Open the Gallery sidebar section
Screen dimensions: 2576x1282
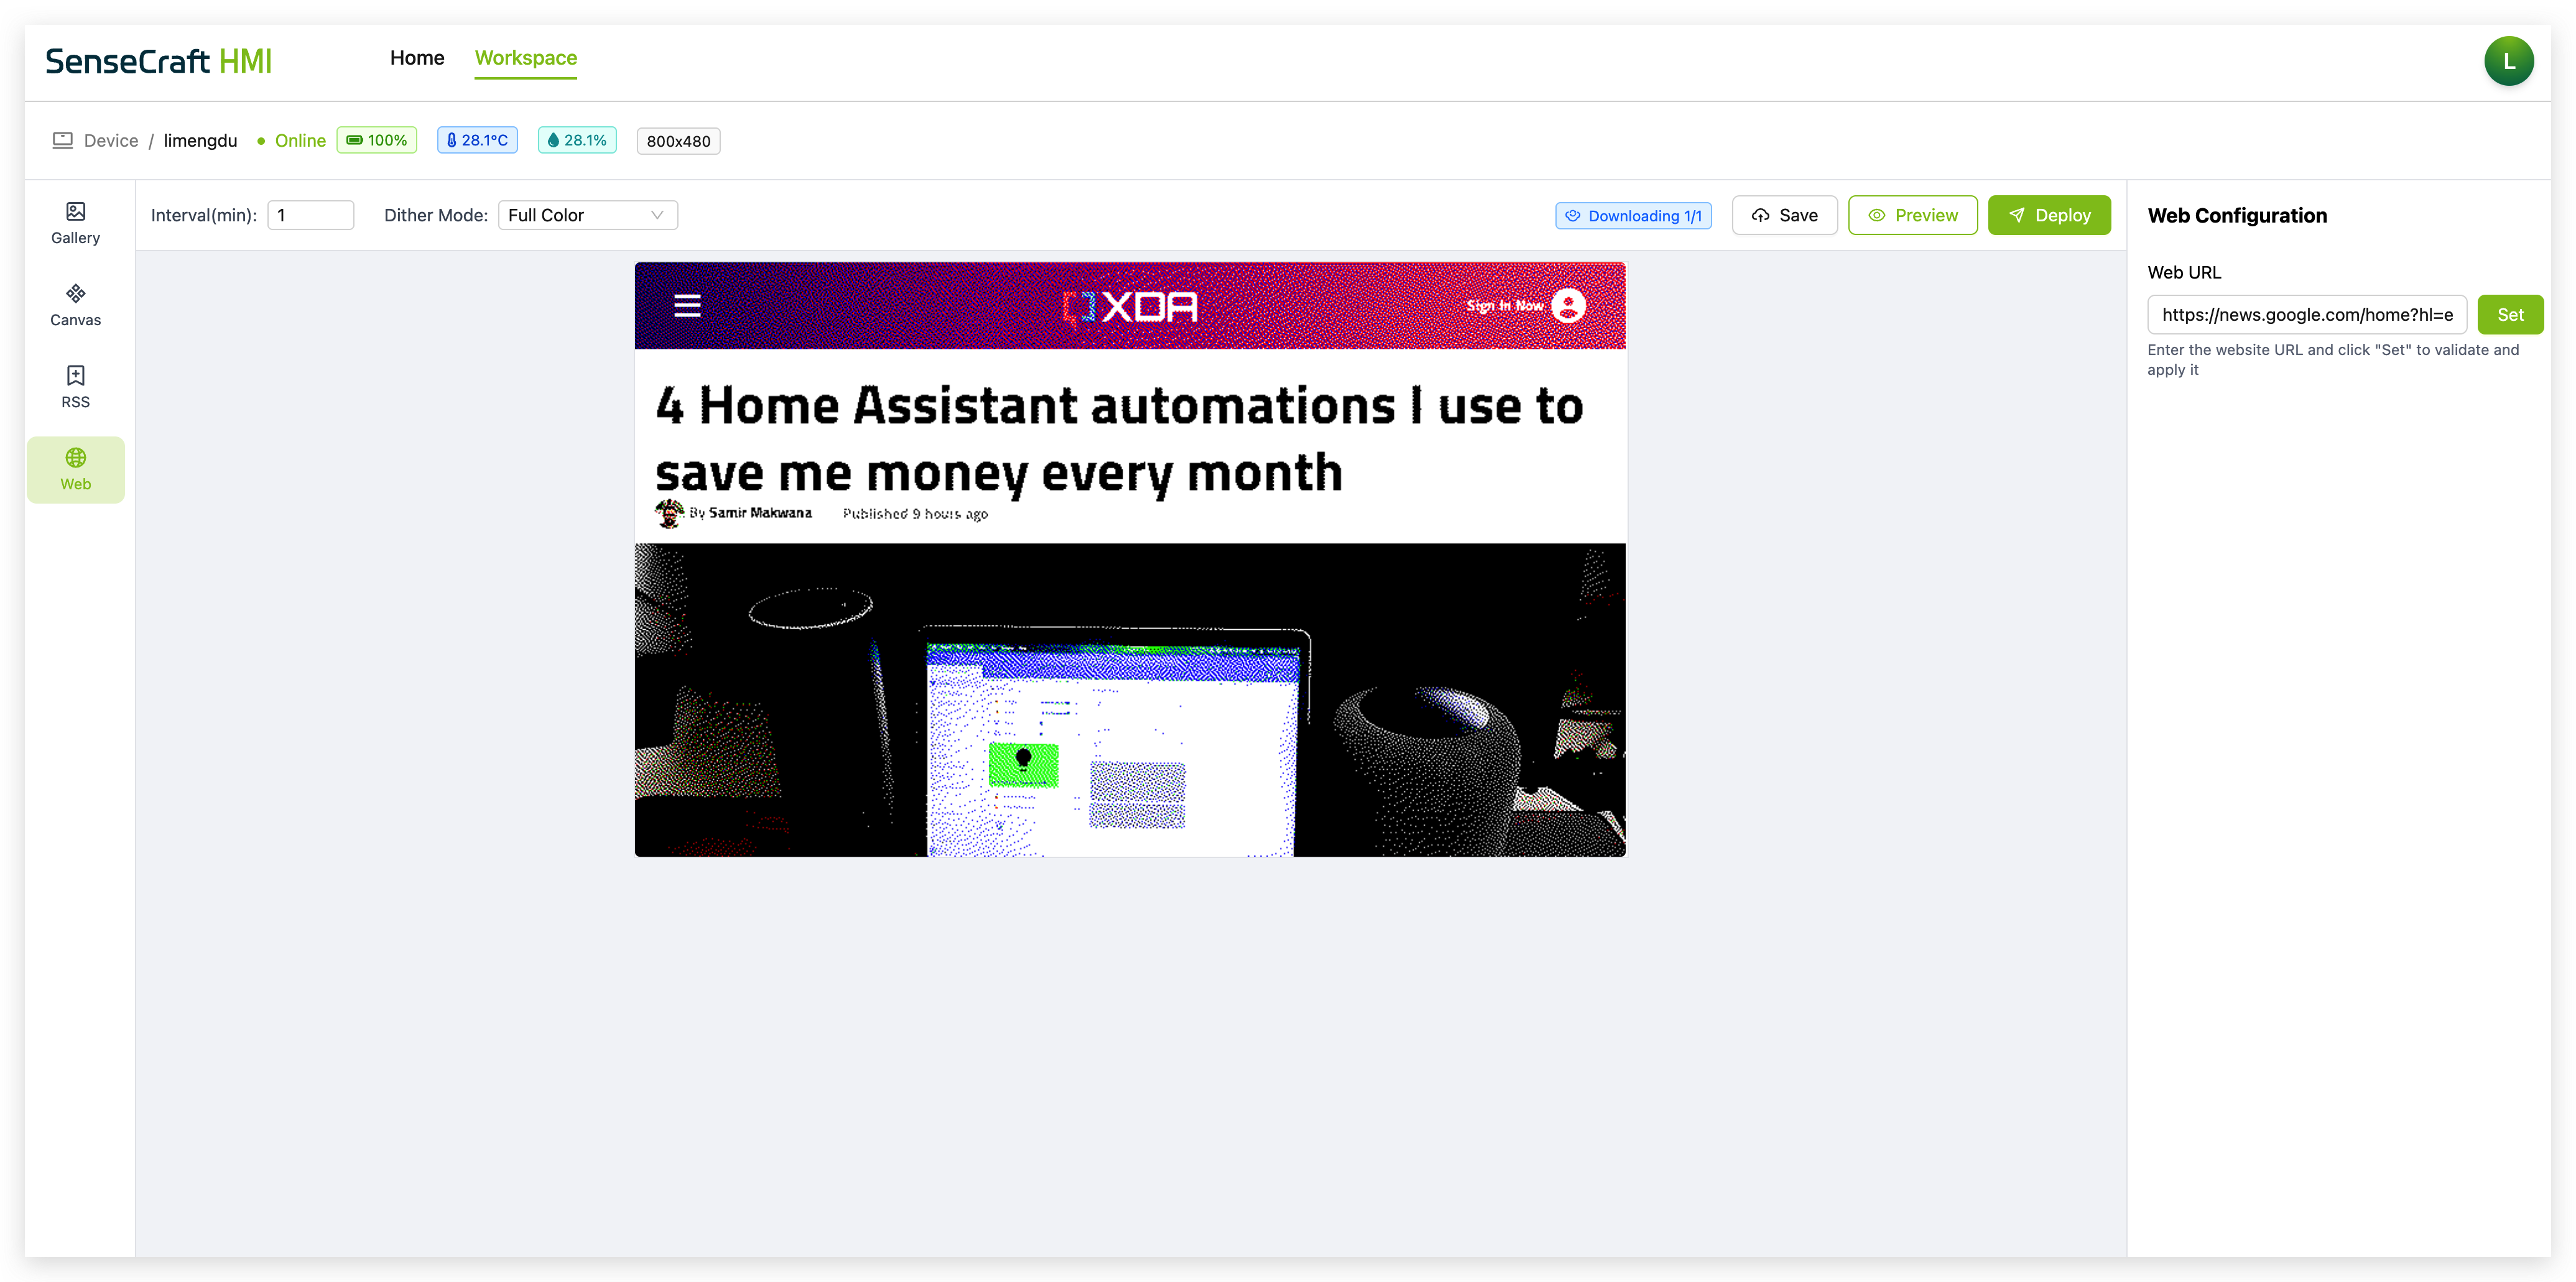point(75,223)
